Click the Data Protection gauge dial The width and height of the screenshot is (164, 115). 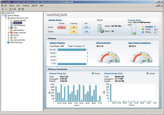click(x=109, y=58)
